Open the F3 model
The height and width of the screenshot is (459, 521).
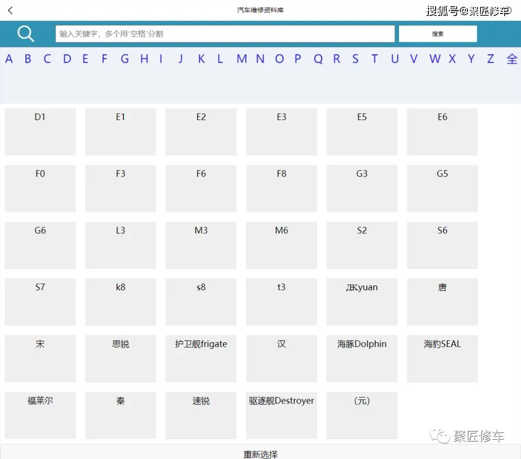pos(121,189)
